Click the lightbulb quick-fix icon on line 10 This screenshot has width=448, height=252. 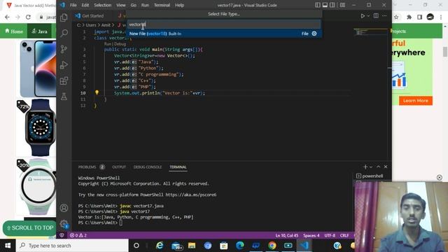pos(97,92)
